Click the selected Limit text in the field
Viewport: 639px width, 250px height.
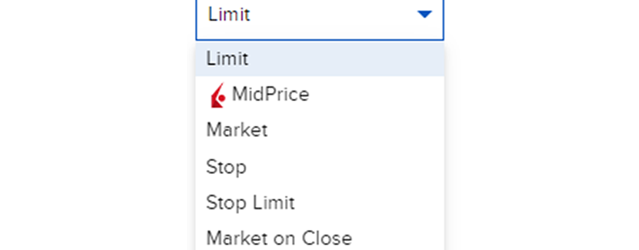[x=229, y=15]
